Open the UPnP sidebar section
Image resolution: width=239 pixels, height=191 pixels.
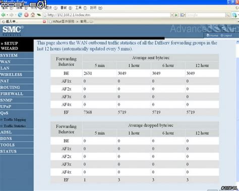[x=17, y=106]
